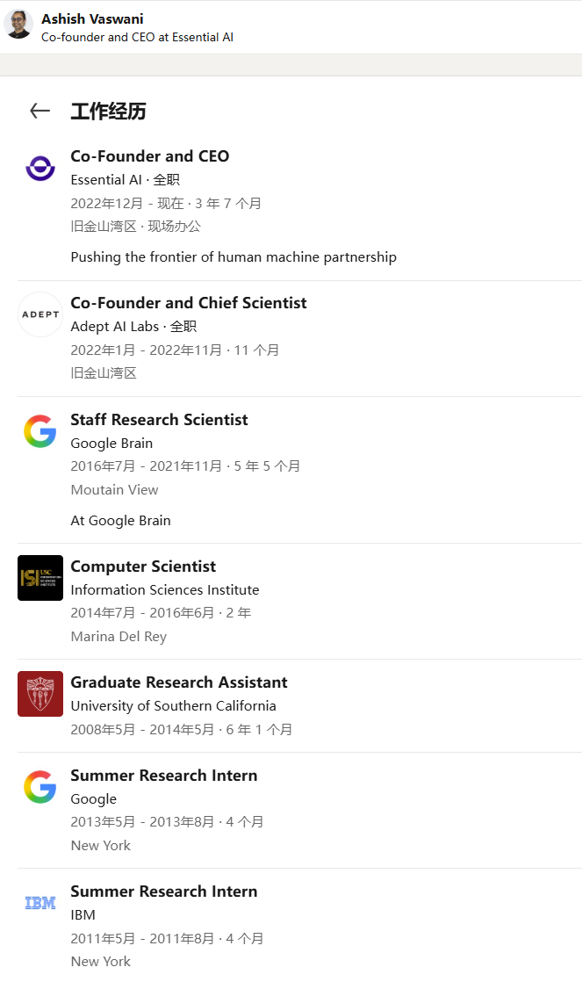The width and height of the screenshot is (582, 989).
Task: Select the Graduate Research Assistant title
Action: pos(179,682)
